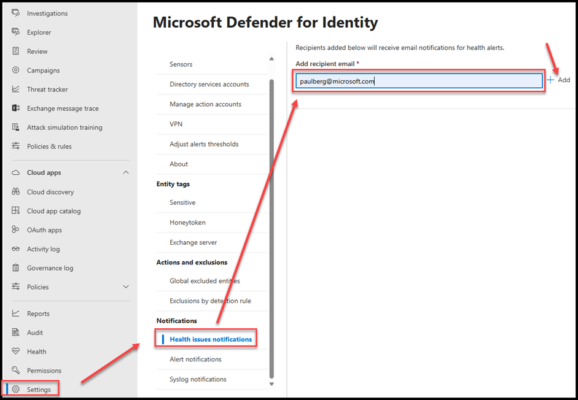The height and width of the screenshot is (400, 578).
Task: Click the Investigations icon in sidebar
Action: coord(15,13)
